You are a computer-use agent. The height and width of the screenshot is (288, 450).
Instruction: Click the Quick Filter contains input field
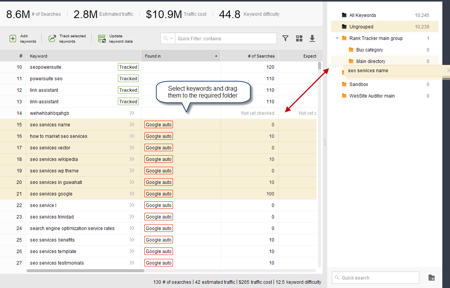click(226, 39)
